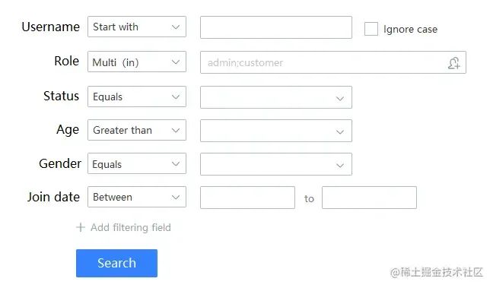Expand the Gender value dropdown
This screenshot has height=288, width=493.
276,164
